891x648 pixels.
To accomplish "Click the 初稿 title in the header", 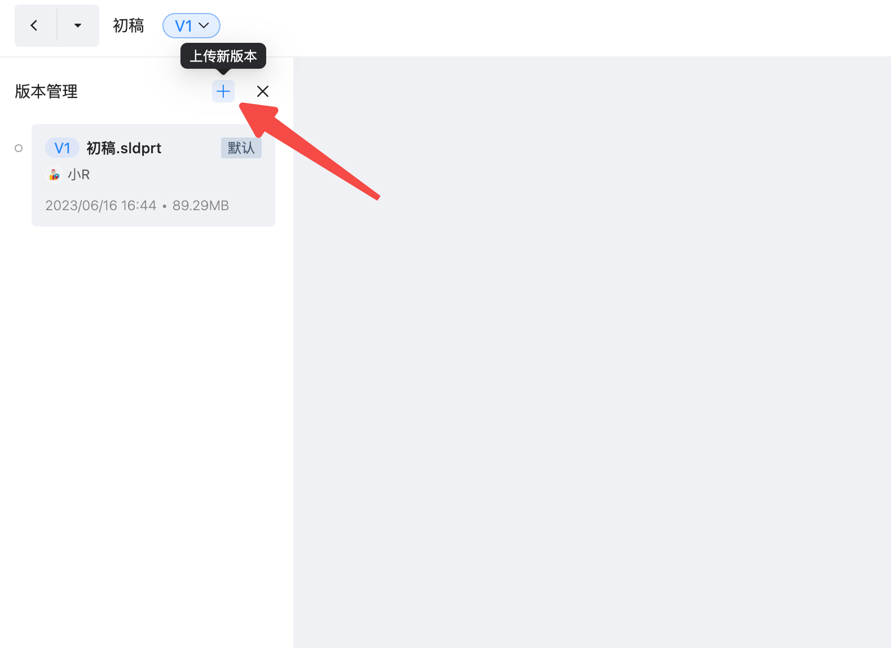I will click(129, 26).
